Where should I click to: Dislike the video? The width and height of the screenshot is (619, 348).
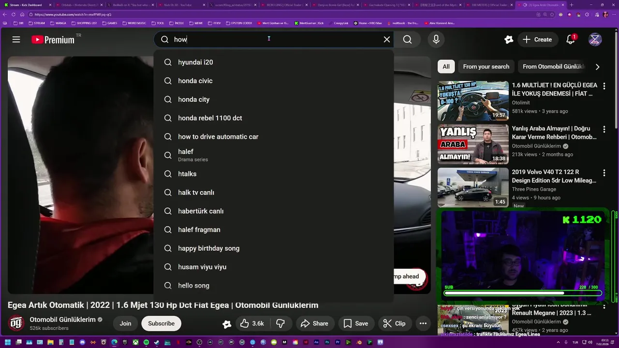coord(280,323)
